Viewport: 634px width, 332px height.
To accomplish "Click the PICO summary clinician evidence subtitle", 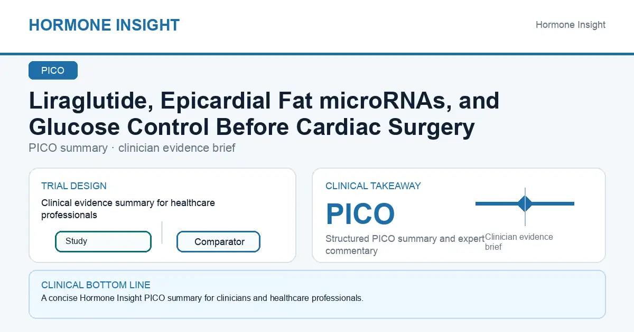I will [x=132, y=148].
